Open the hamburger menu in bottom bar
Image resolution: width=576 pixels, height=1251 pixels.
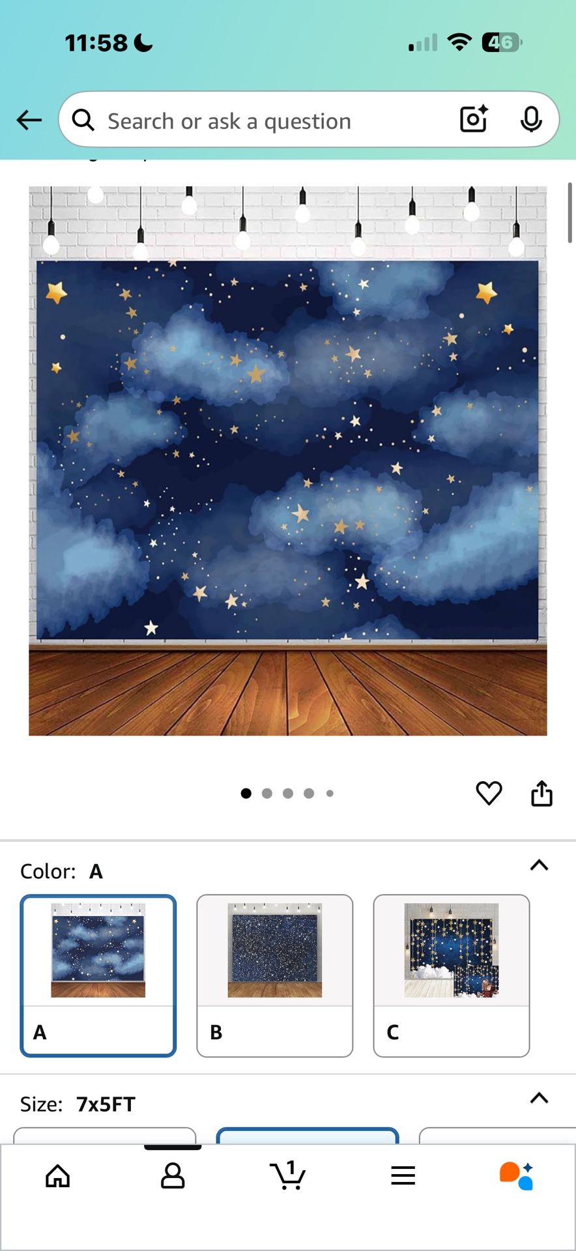[403, 1175]
